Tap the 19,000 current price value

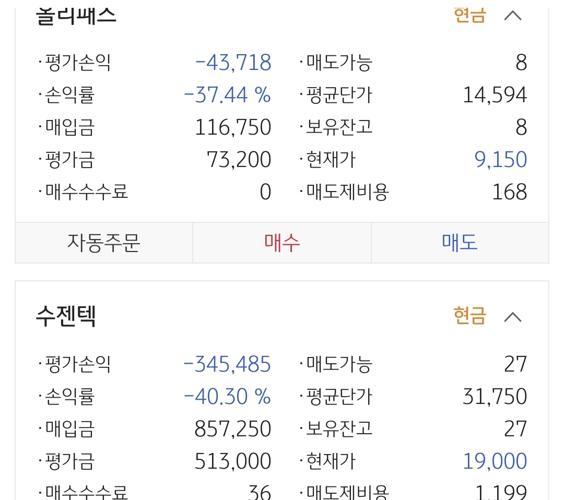[x=495, y=461]
